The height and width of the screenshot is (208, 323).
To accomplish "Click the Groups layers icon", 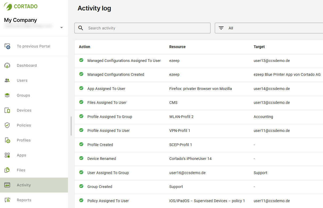I will pyautogui.click(x=7, y=95).
